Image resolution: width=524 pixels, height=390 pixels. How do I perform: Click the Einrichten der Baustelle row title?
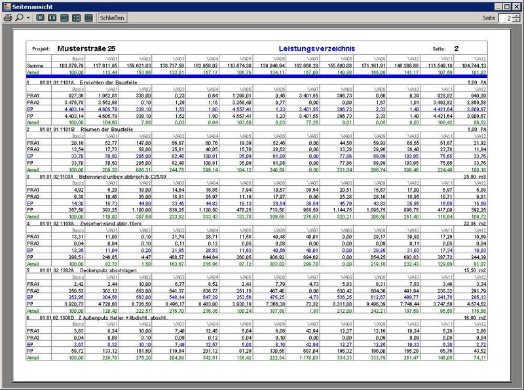coord(107,83)
